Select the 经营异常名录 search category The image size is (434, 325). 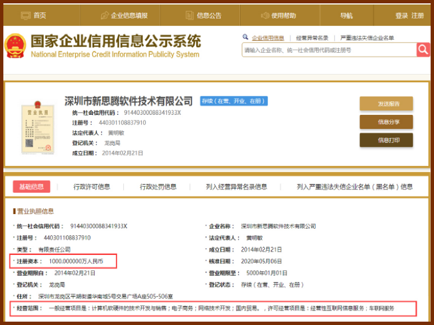pos(312,38)
